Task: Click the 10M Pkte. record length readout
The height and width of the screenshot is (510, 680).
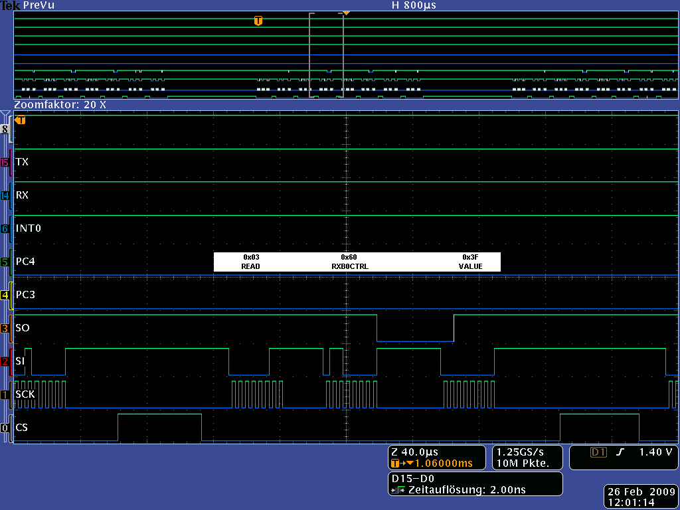Action: (x=523, y=464)
